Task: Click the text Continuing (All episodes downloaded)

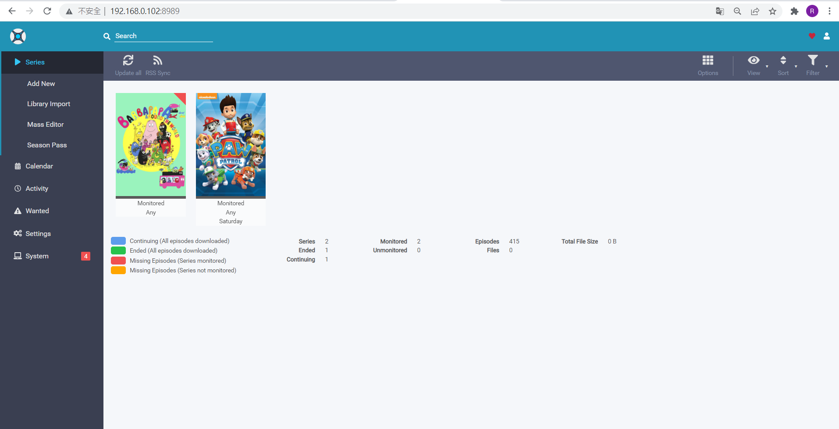Action: 179,241
